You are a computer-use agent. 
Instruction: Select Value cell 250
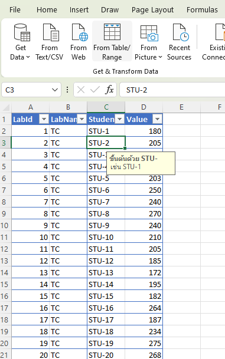click(x=144, y=190)
